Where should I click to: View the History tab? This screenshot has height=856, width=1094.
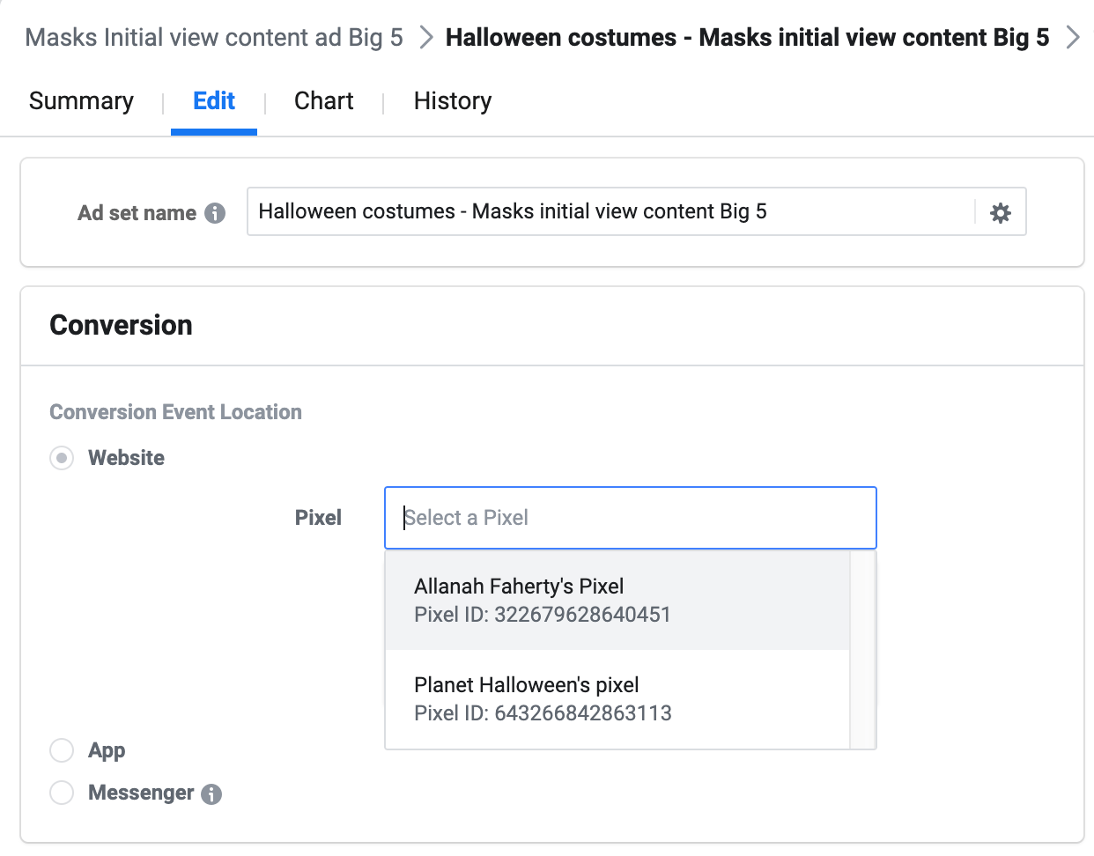[x=451, y=100]
